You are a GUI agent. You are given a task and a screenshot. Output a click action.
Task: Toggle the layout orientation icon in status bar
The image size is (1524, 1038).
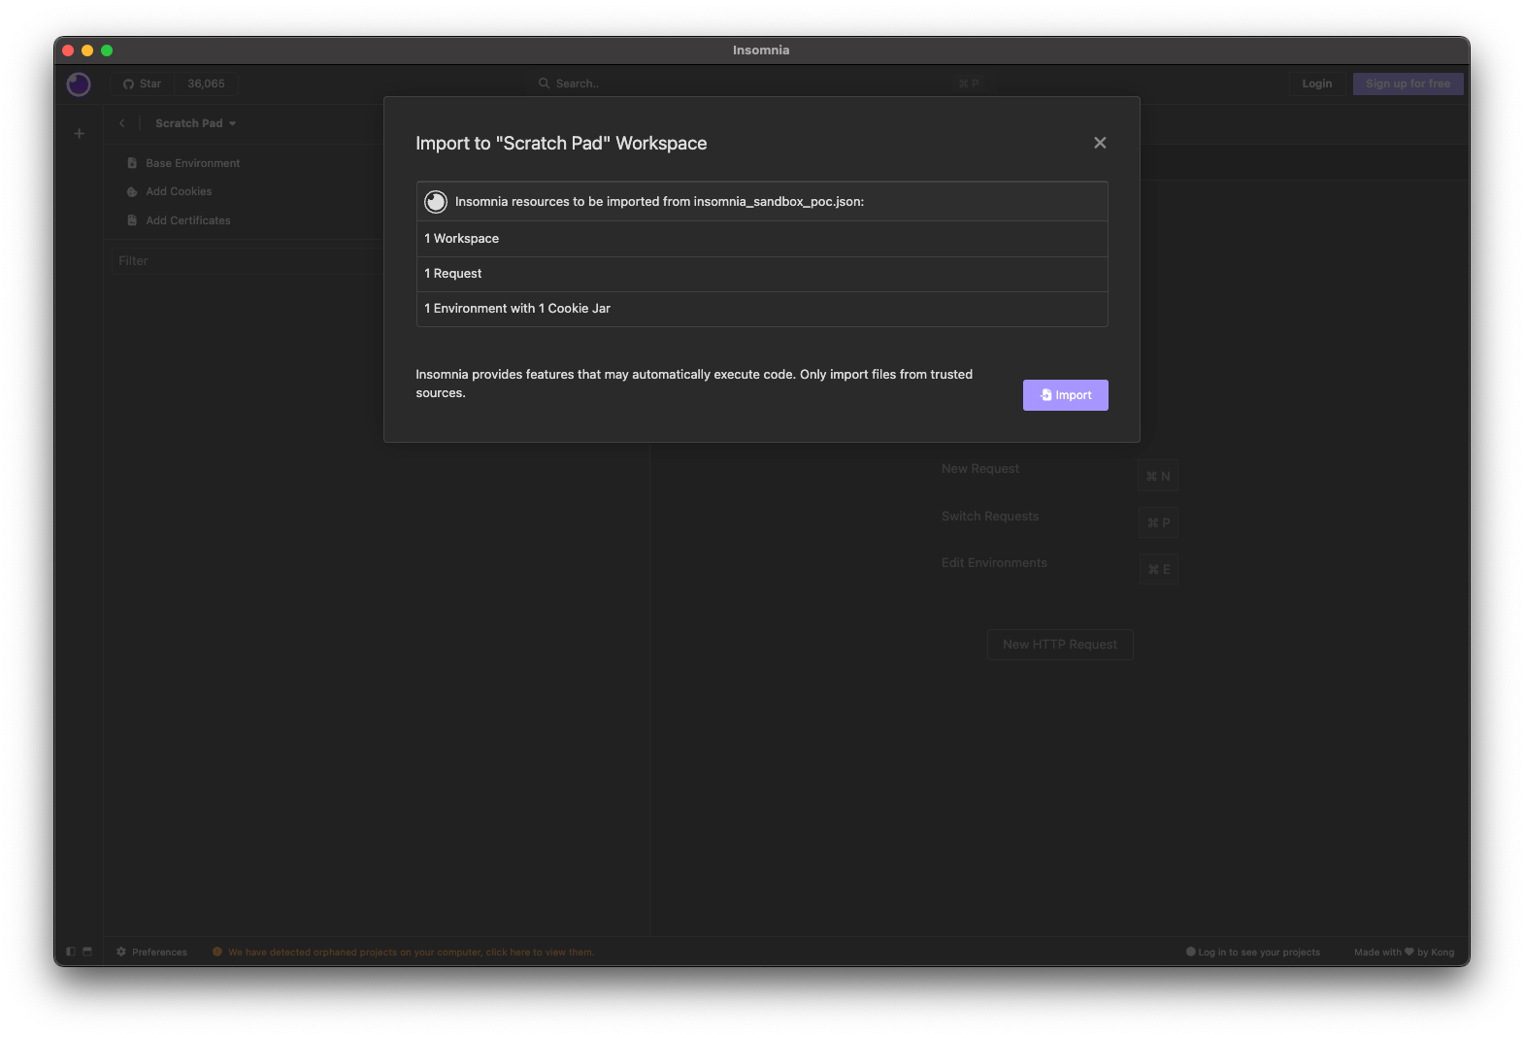pos(87,953)
